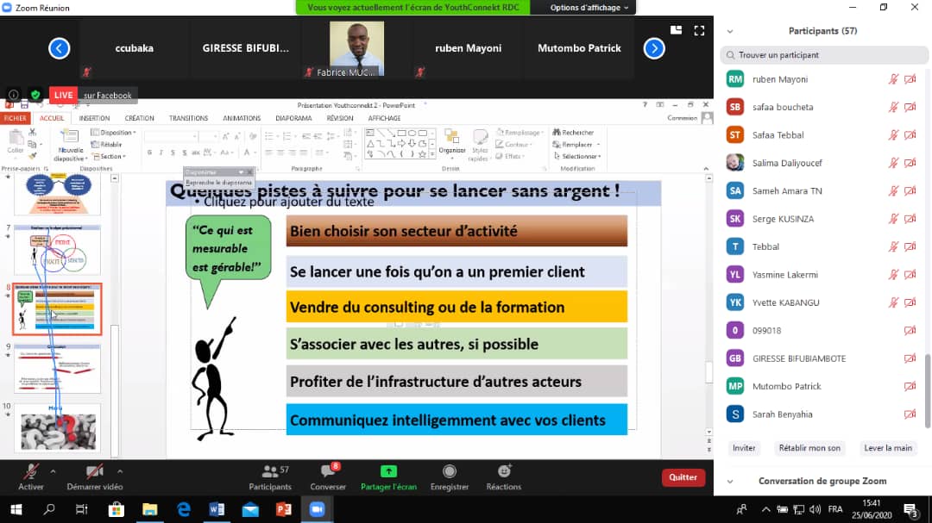Open DIAPORAMA ribbon tab
Image resolution: width=932 pixels, height=523 pixels.
[293, 118]
